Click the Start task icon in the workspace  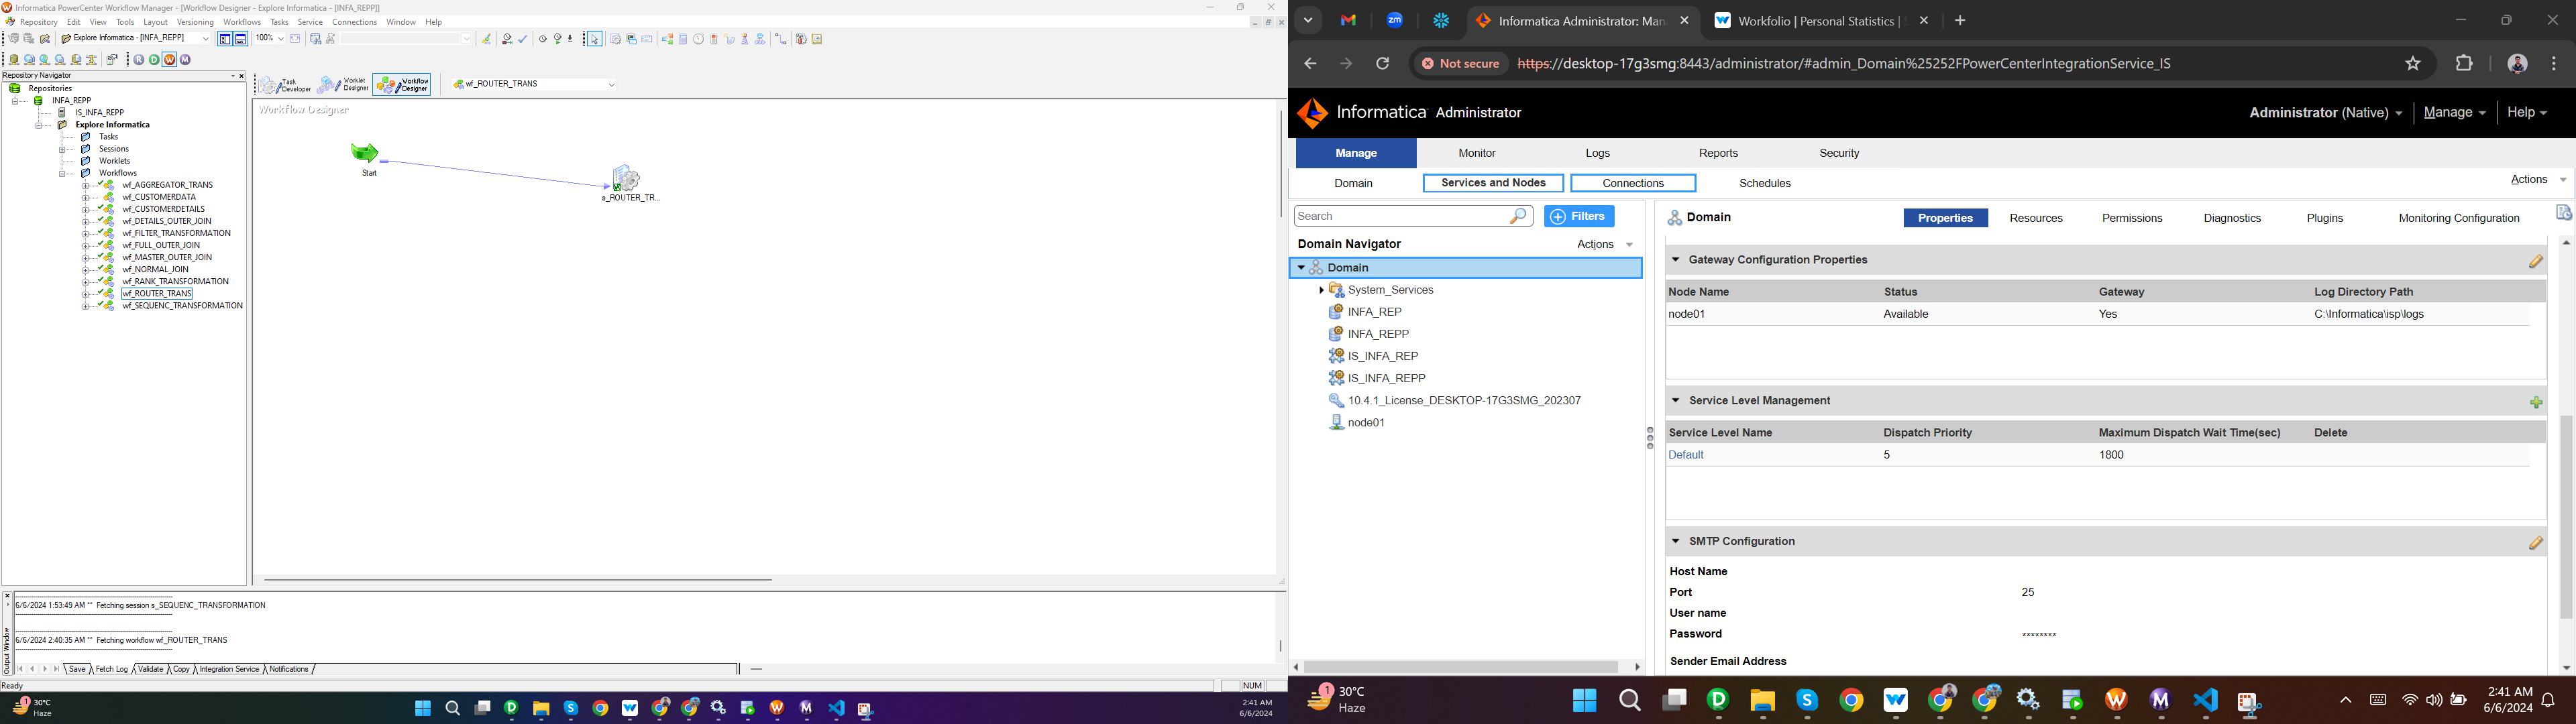pyautogui.click(x=366, y=153)
